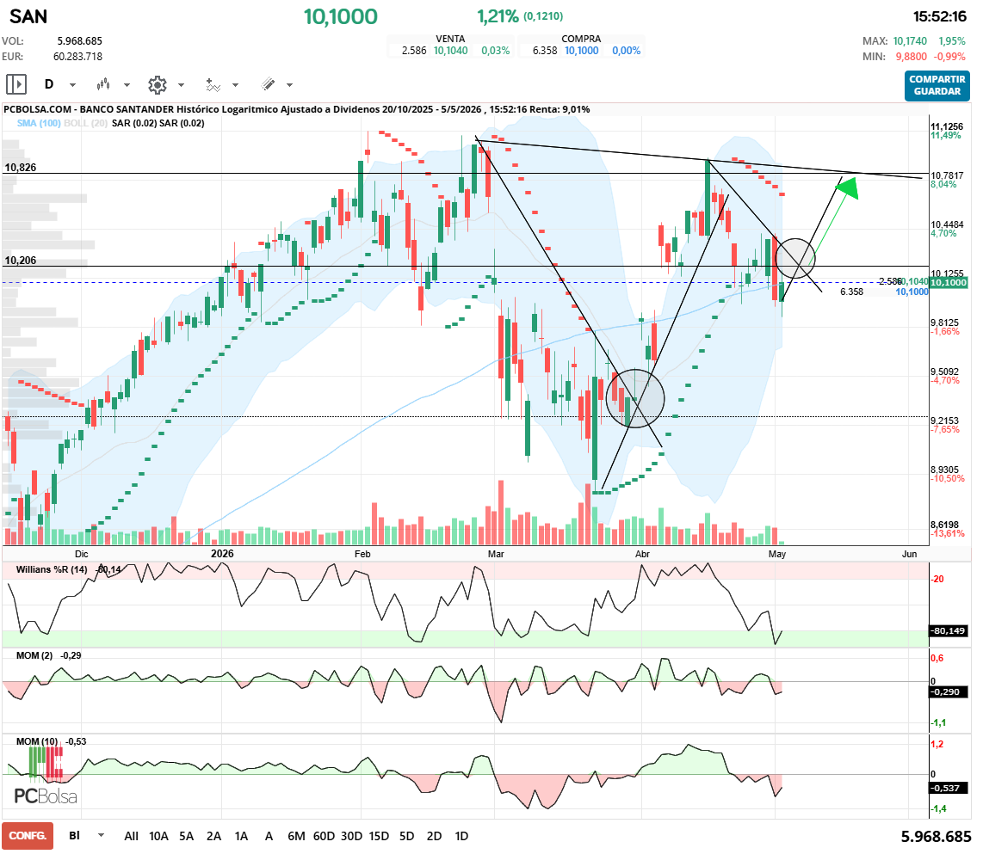Toggle the first SAR (0.02) indicator label

point(134,123)
